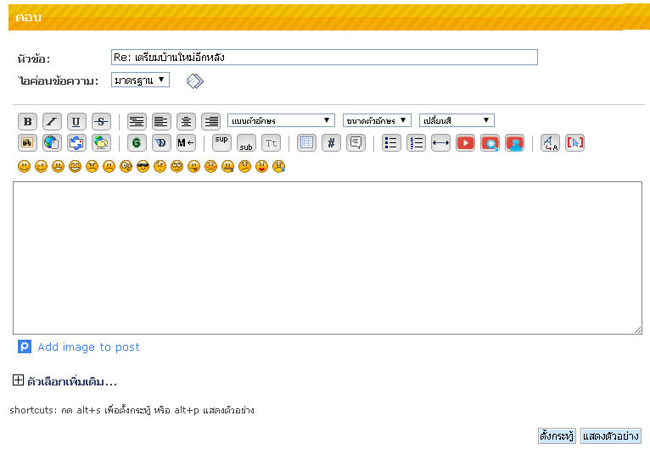Click the message icon preview image
This screenshot has height=449, width=650.
coord(195,81)
